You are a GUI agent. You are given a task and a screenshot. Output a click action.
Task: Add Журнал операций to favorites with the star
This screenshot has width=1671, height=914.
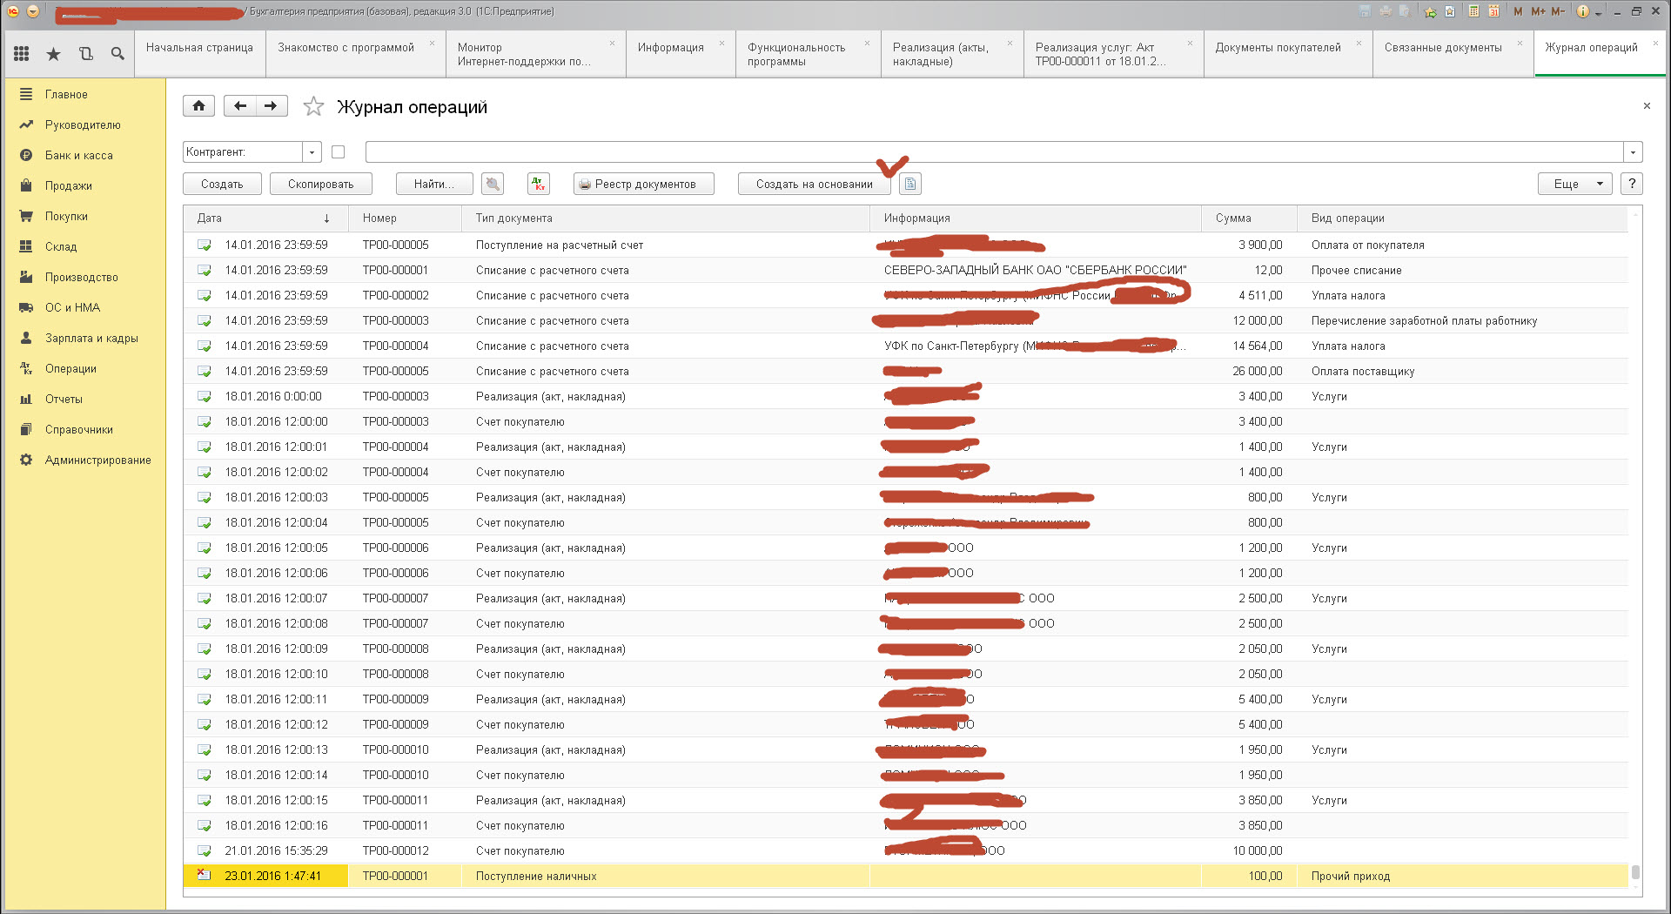(313, 107)
